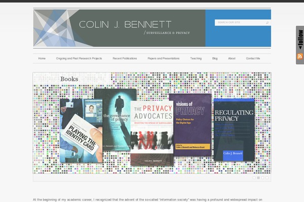Click the search magnifier icon

[268, 23]
